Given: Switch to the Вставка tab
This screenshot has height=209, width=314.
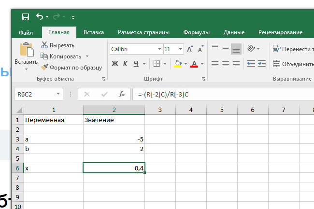Looking at the screenshot, I should [x=94, y=32].
